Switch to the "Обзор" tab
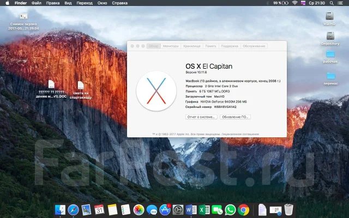The width and height of the screenshot is (349, 218). 153,46
